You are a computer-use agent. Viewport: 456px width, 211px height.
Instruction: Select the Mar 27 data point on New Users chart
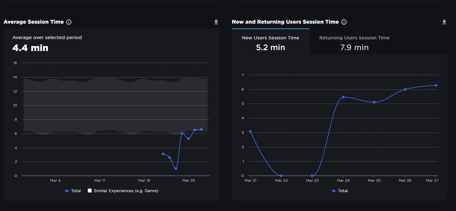point(436,85)
